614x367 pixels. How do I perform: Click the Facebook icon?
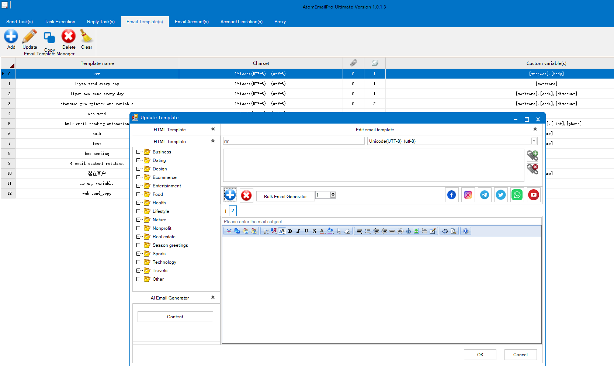tap(451, 195)
